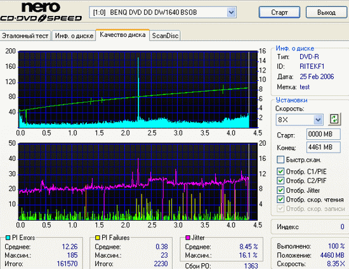Screen dimensions: 349x269
Task: Disable Отобр. C1/PIE display checkbox
Action: pos(280,171)
